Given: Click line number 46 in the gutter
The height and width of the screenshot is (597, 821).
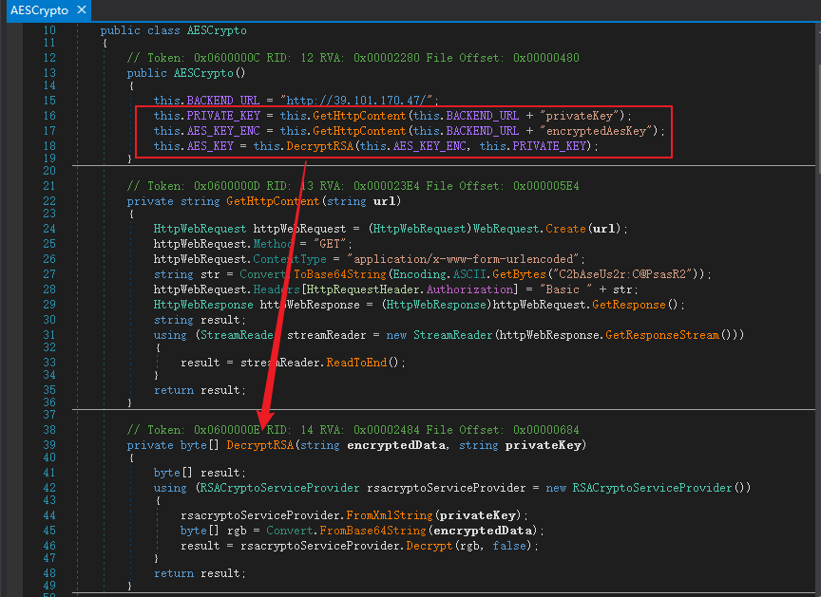Looking at the screenshot, I should tap(48, 545).
